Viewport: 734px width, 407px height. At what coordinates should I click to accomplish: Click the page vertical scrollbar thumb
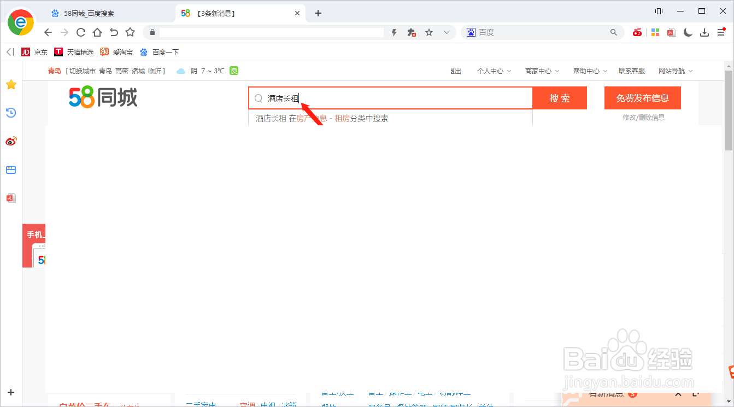tap(729, 109)
